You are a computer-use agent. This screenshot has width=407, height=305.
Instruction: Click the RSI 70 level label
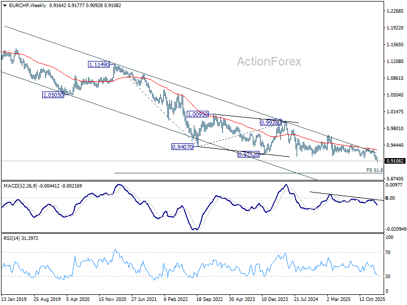coord(388,252)
